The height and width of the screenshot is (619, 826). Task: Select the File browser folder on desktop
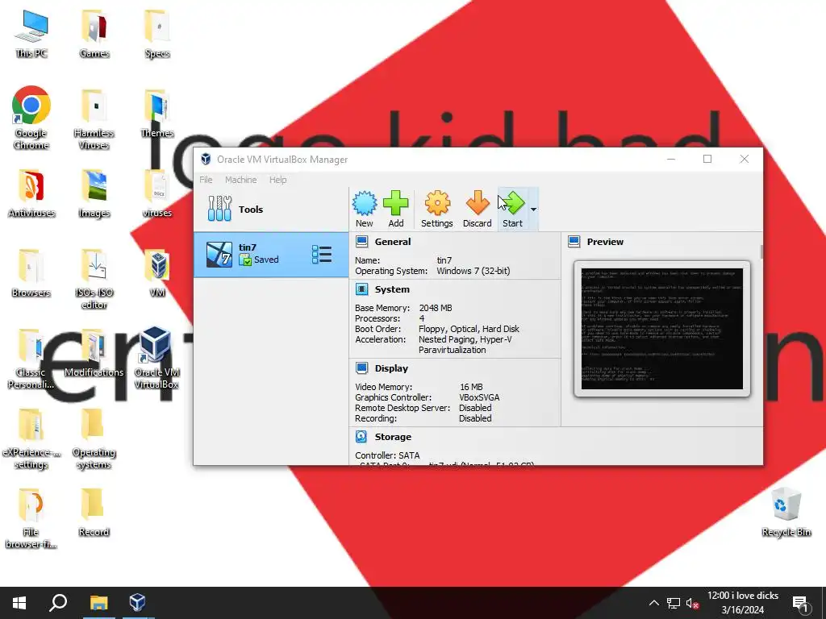point(31,518)
